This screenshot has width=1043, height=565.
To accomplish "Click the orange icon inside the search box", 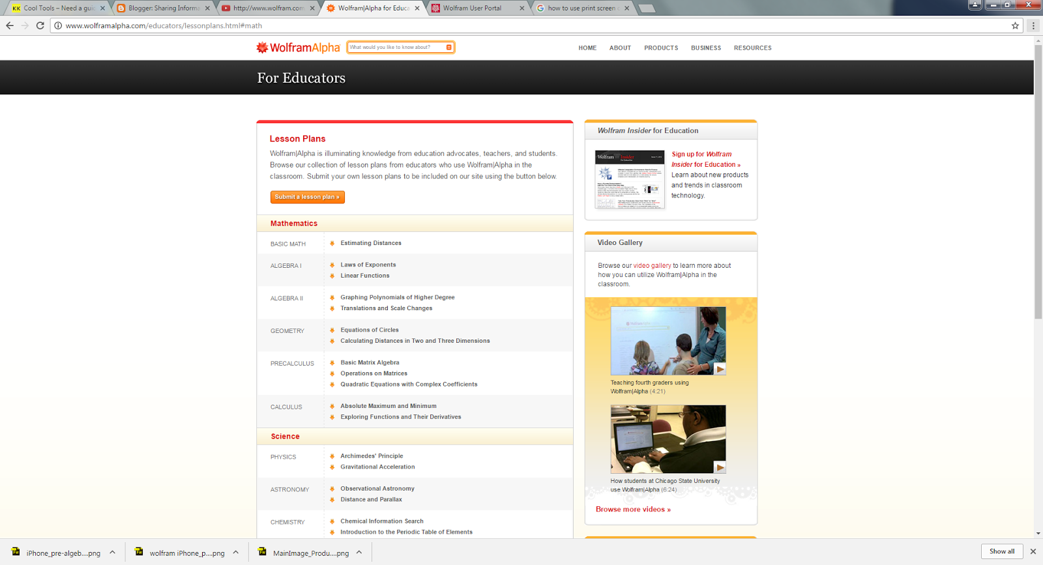I will click(x=449, y=47).
